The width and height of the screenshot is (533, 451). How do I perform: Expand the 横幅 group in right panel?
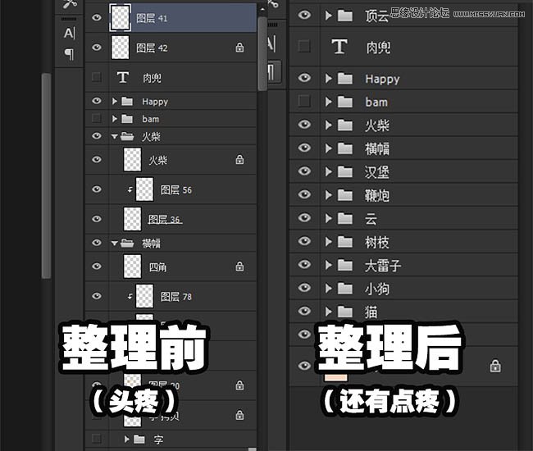(x=328, y=148)
